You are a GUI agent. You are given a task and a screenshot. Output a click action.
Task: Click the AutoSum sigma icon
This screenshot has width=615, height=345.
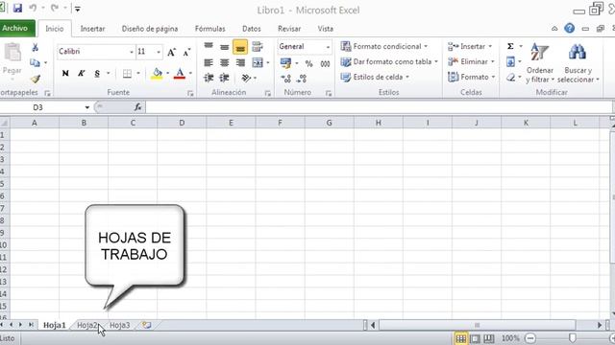coord(510,46)
